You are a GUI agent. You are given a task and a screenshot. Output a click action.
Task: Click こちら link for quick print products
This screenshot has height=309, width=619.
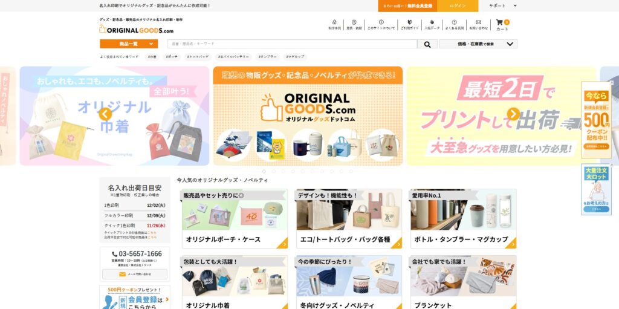click(152, 233)
